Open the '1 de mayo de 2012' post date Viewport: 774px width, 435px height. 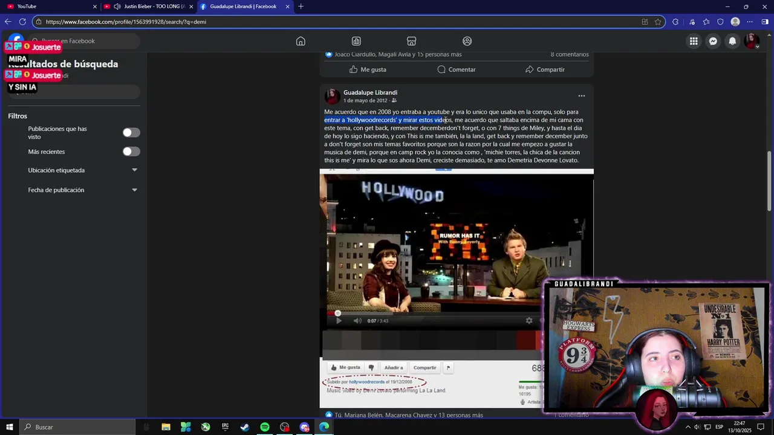365,101
